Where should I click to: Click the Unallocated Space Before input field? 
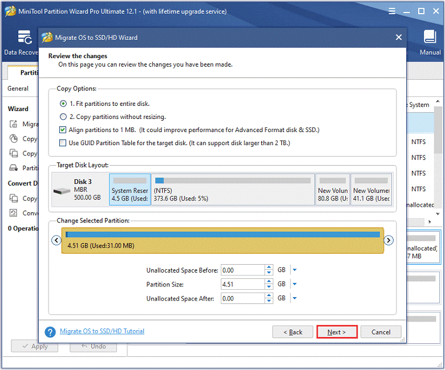click(x=243, y=270)
